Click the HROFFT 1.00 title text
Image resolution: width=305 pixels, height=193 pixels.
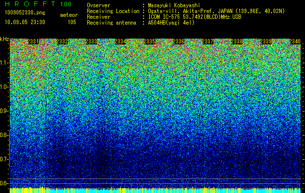38,4
